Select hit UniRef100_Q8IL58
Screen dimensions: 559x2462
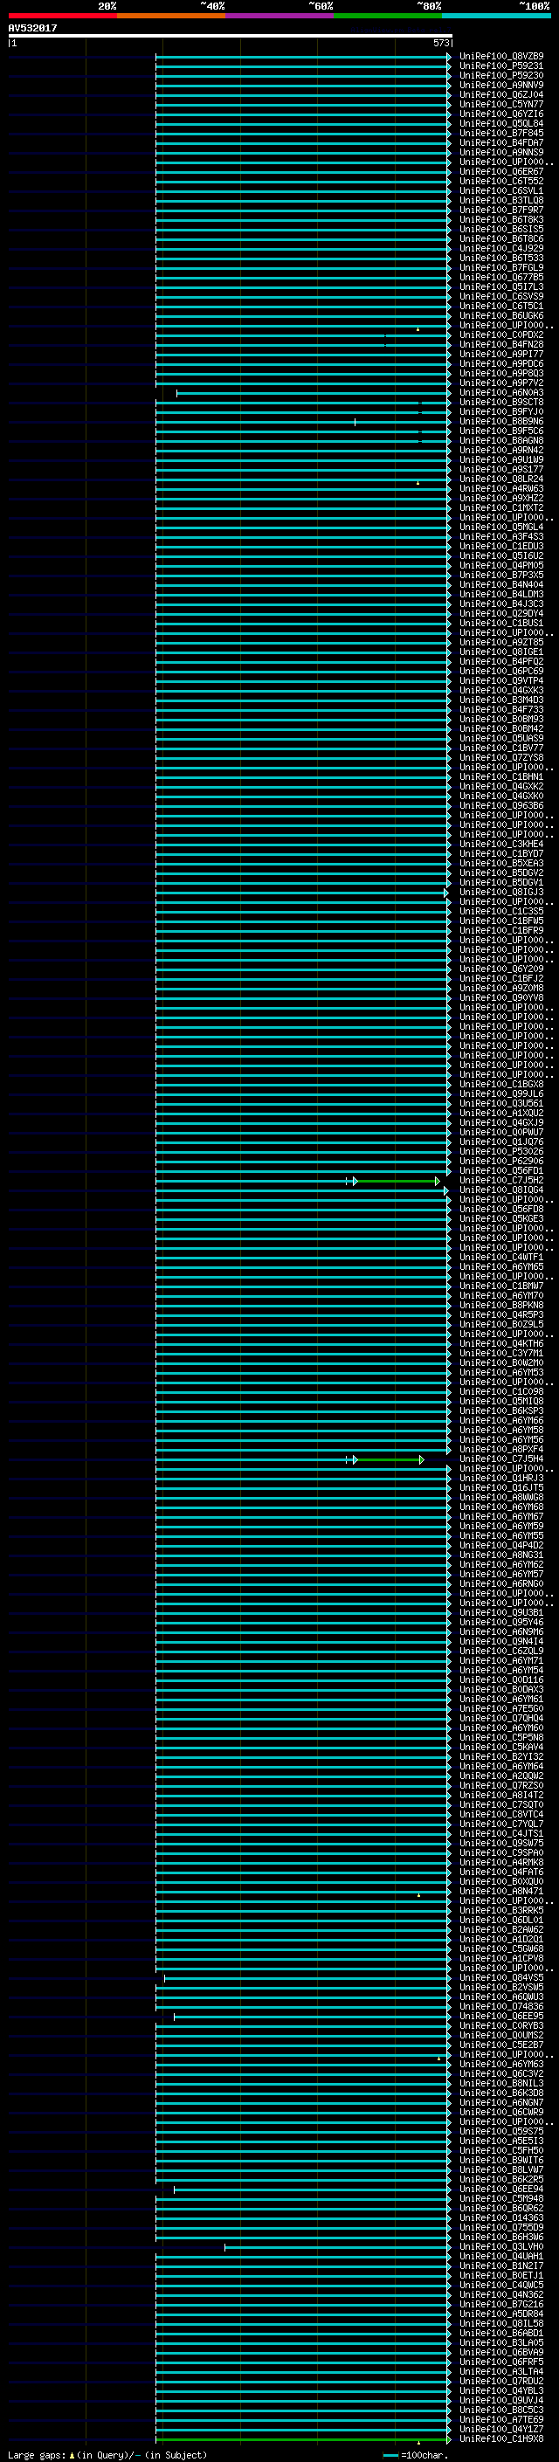501,2323
